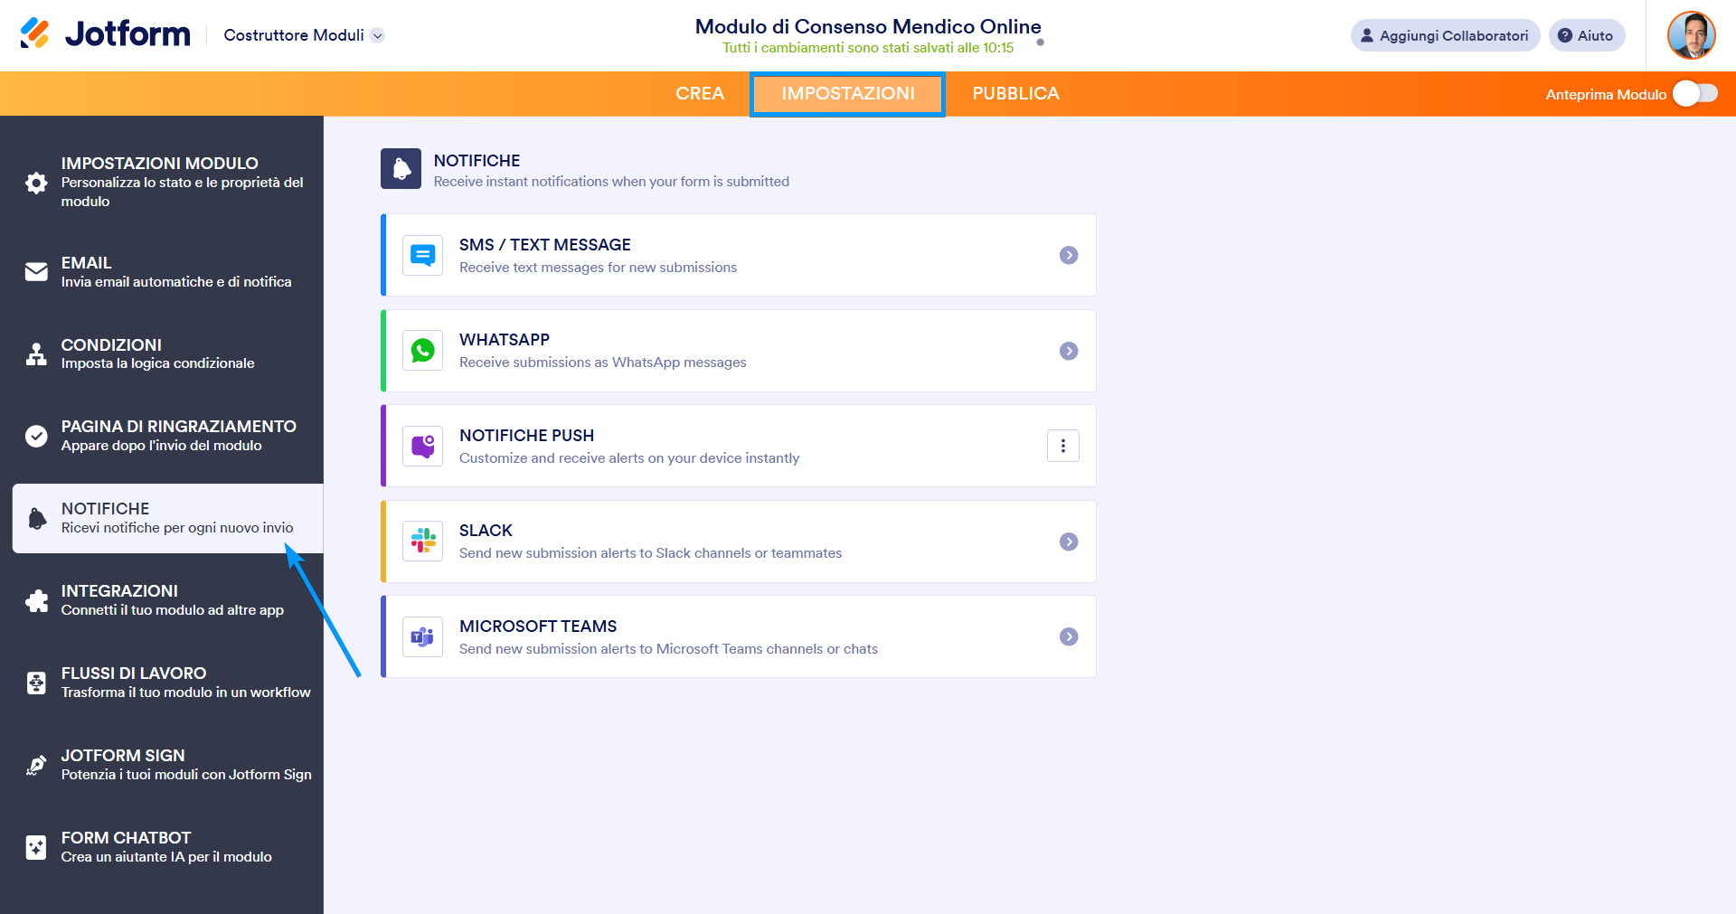Screen dimensions: 1736x914
Task: Open the WhatsApp notification icon
Action: coord(422,351)
